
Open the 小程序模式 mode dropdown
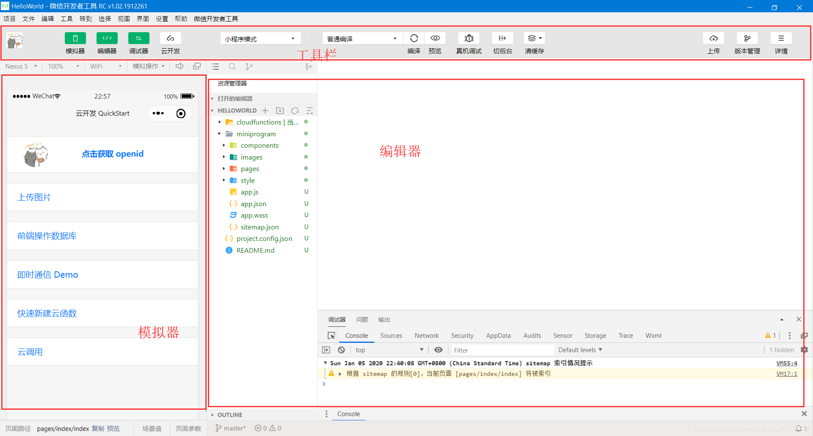coord(260,39)
